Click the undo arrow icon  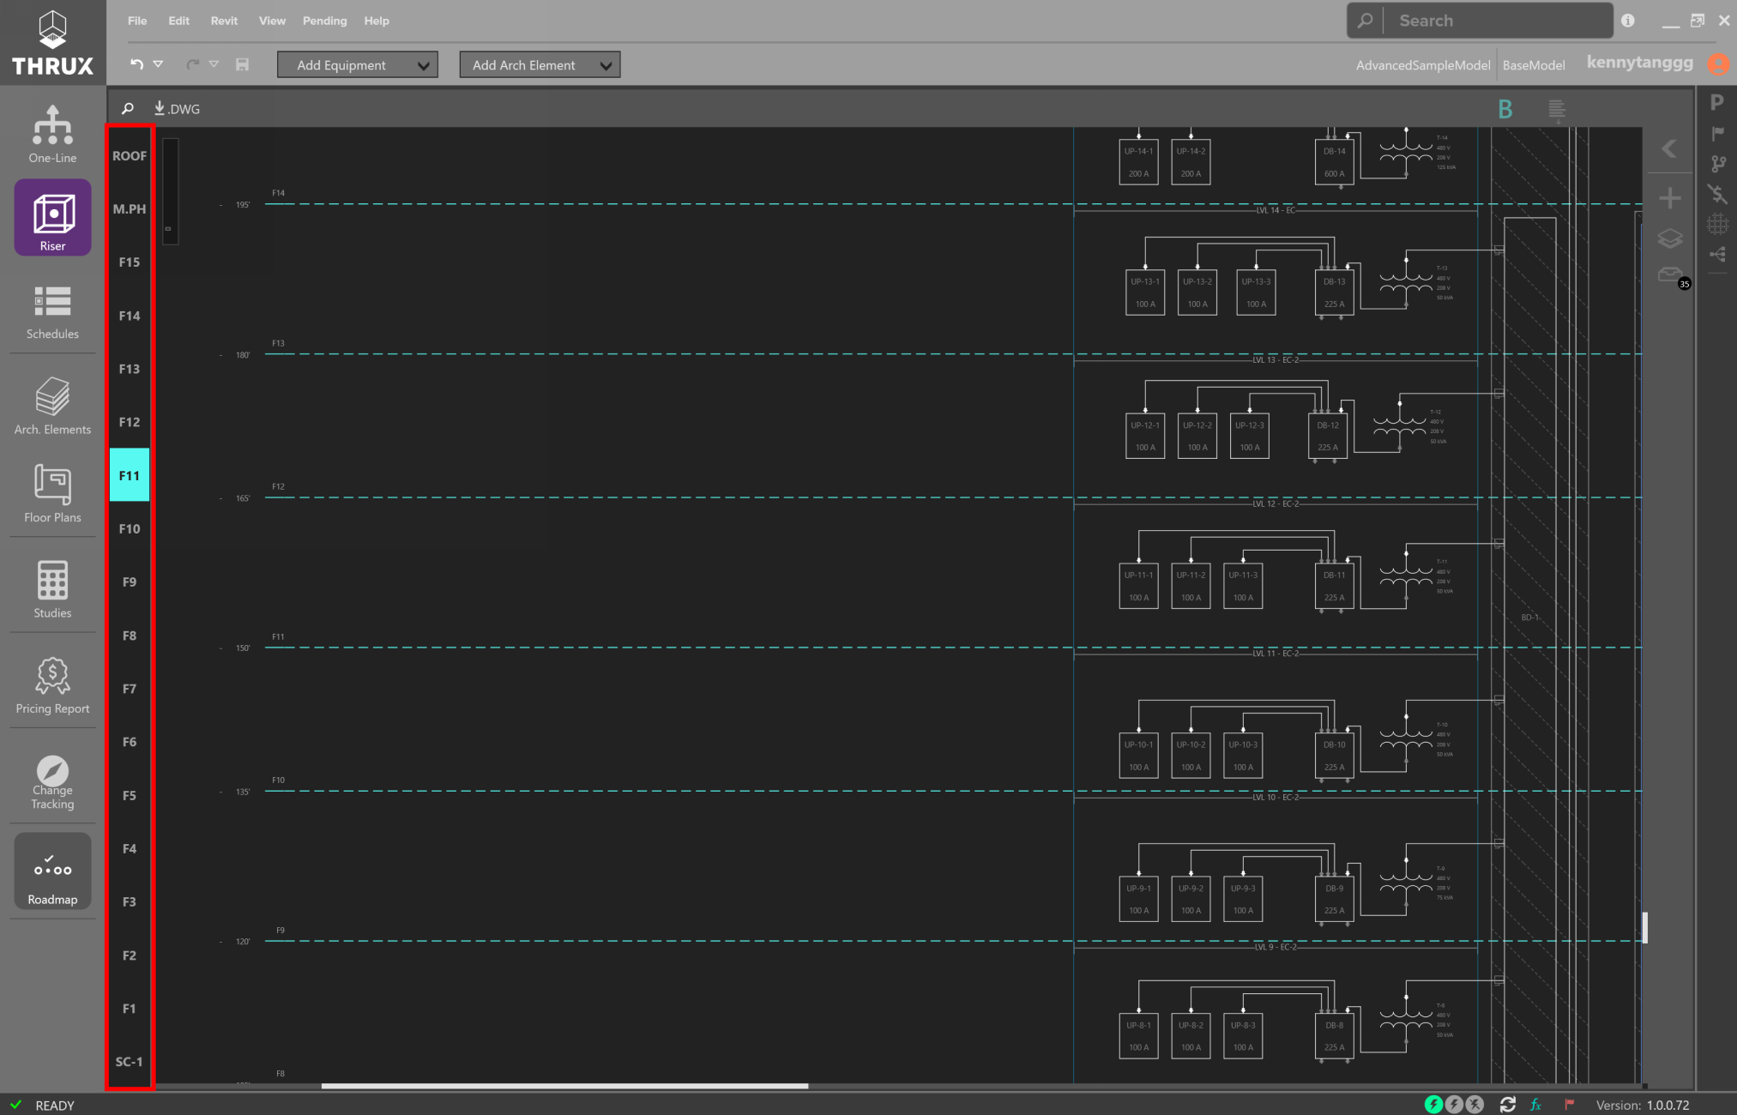136,64
